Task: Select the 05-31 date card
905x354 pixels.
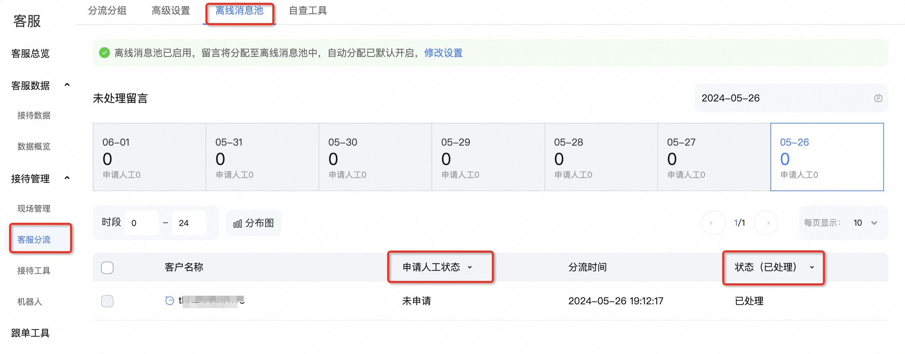Action: 262,157
